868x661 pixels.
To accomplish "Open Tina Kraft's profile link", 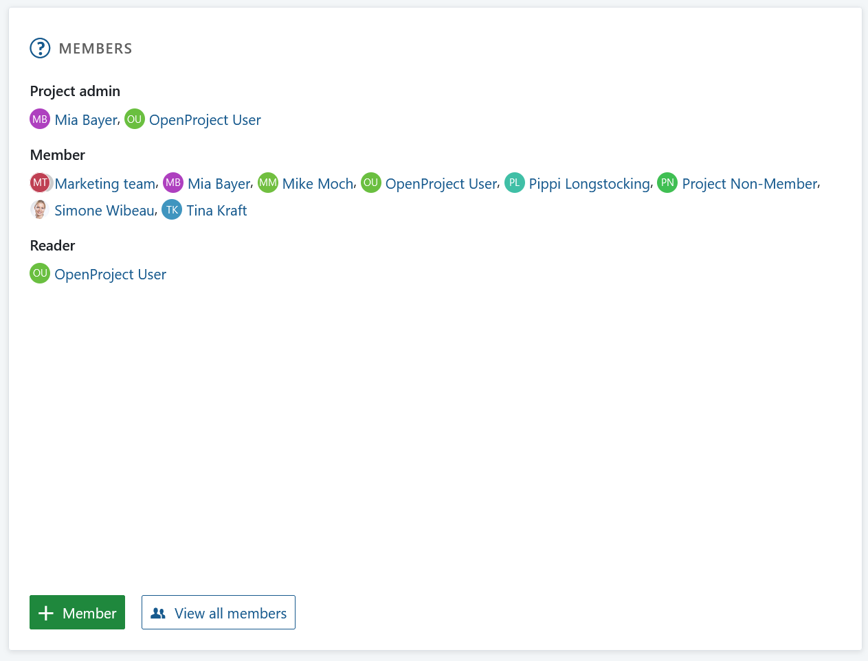I will (x=216, y=211).
